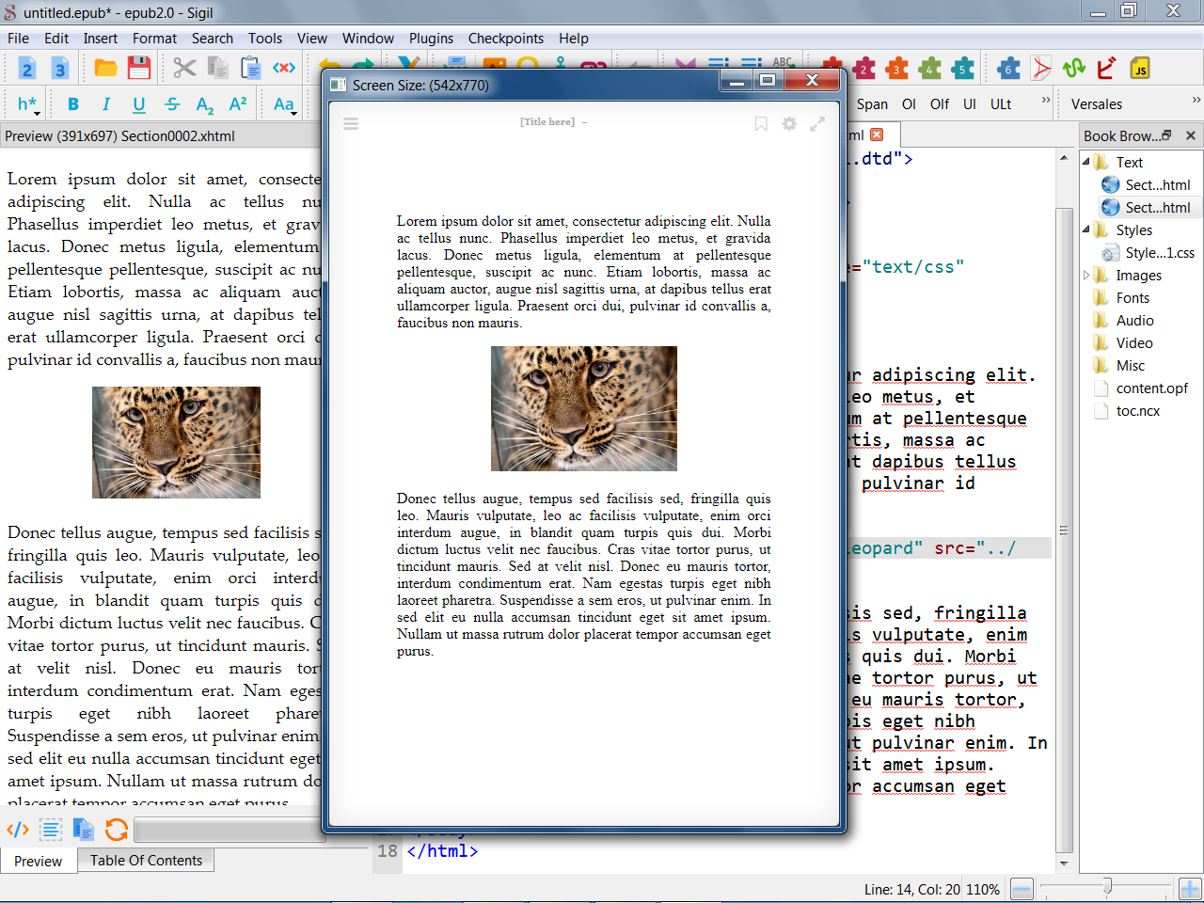The height and width of the screenshot is (903, 1204).
Task: Expand the Images folder in Book Browser
Action: click(x=1086, y=276)
